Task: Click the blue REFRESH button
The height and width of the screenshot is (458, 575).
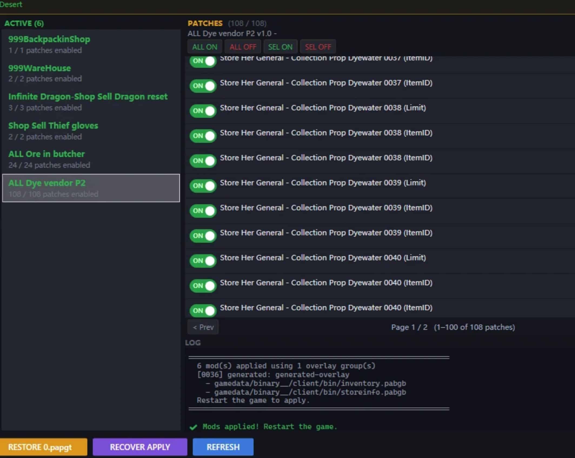Action: click(223, 447)
